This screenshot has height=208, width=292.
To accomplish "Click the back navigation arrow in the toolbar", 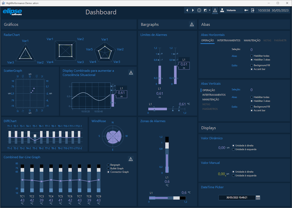I will point(187,10).
